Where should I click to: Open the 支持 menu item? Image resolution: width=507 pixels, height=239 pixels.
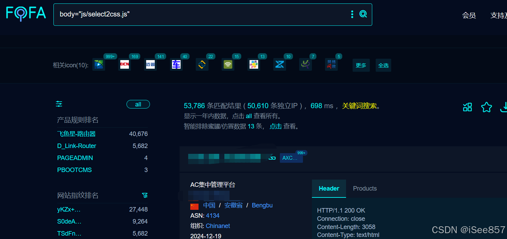(x=499, y=15)
